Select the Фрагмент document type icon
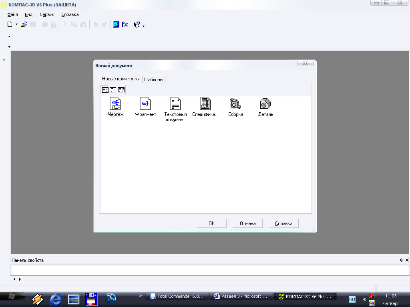This screenshot has height=307, width=410. point(145,104)
